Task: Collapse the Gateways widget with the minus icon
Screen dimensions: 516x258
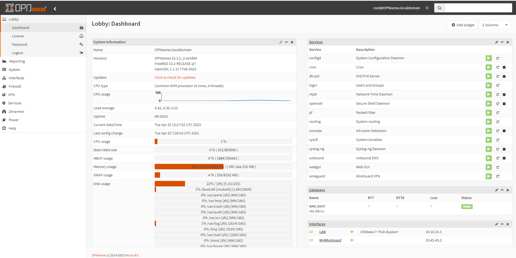Action: click(502, 190)
